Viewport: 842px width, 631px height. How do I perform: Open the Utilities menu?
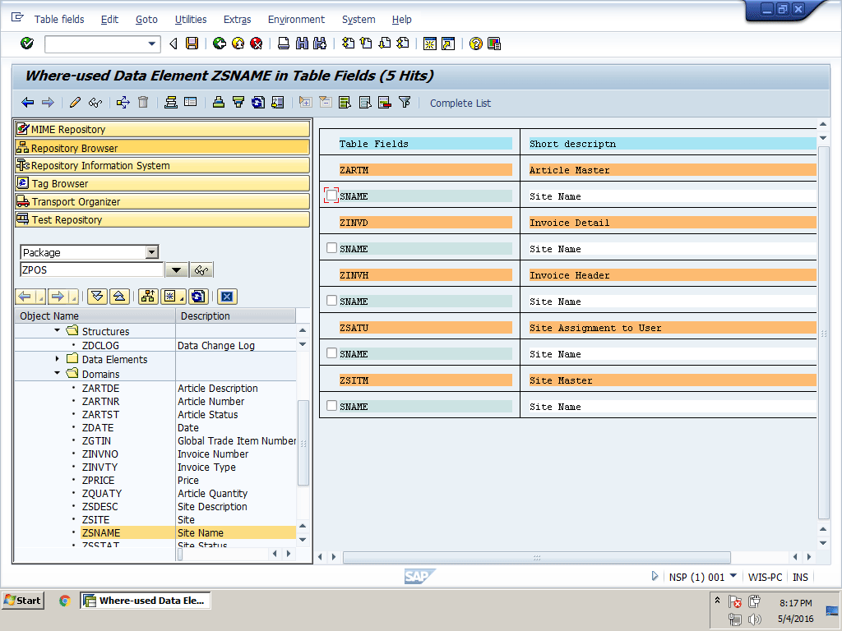pyautogui.click(x=191, y=19)
